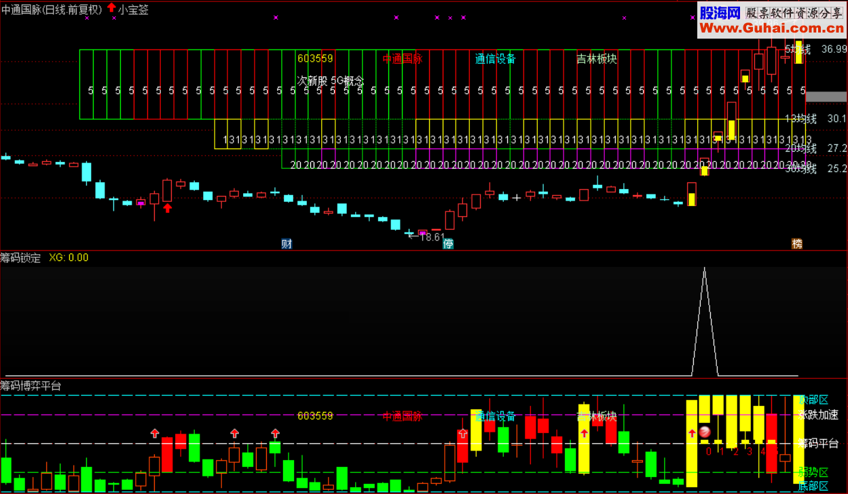Image resolution: width=848 pixels, height=494 pixels.
Task: Click the white signal spike in 筹码锁定 panel
Action: (x=705, y=322)
